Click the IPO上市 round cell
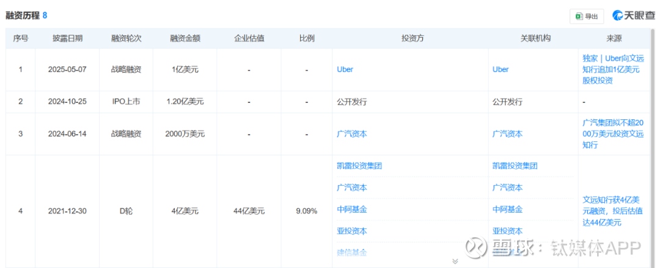Viewport: 660px width, 268px height. coord(127,102)
